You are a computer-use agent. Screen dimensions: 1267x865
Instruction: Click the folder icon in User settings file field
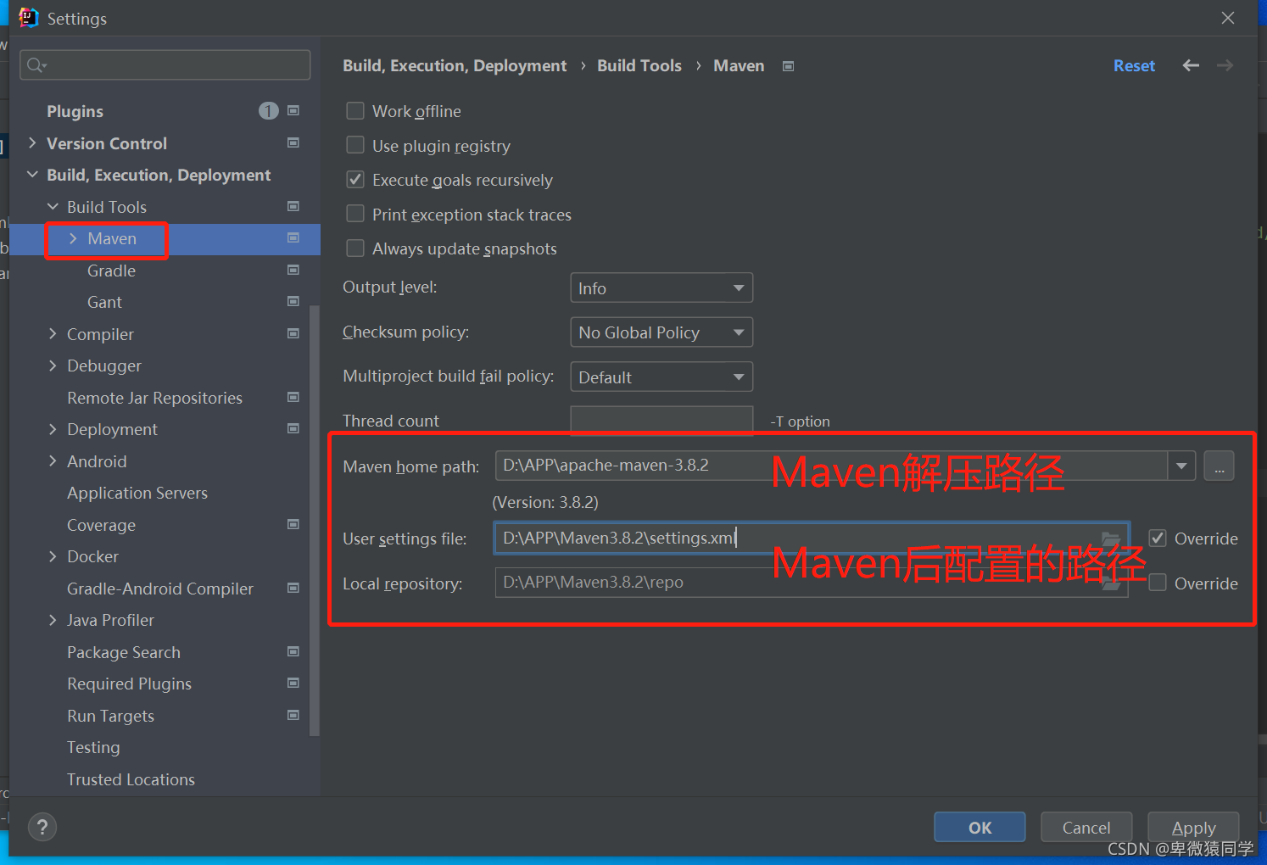click(1110, 539)
